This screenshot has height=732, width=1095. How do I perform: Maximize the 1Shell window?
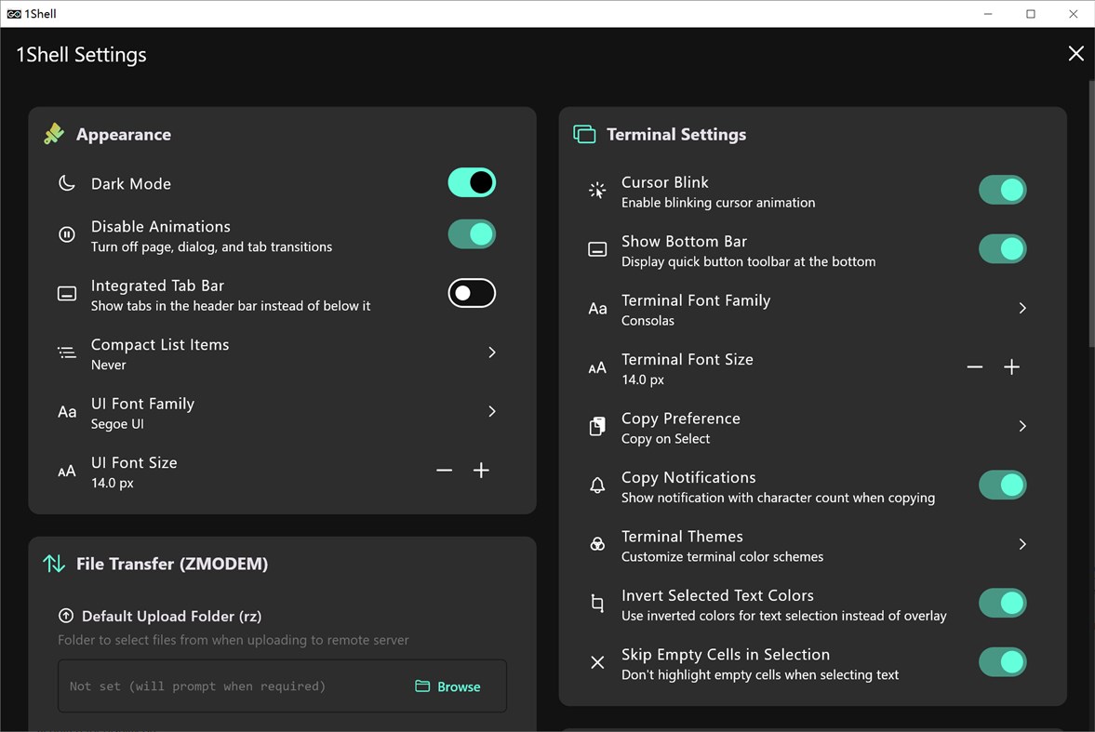[x=1030, y=13]
